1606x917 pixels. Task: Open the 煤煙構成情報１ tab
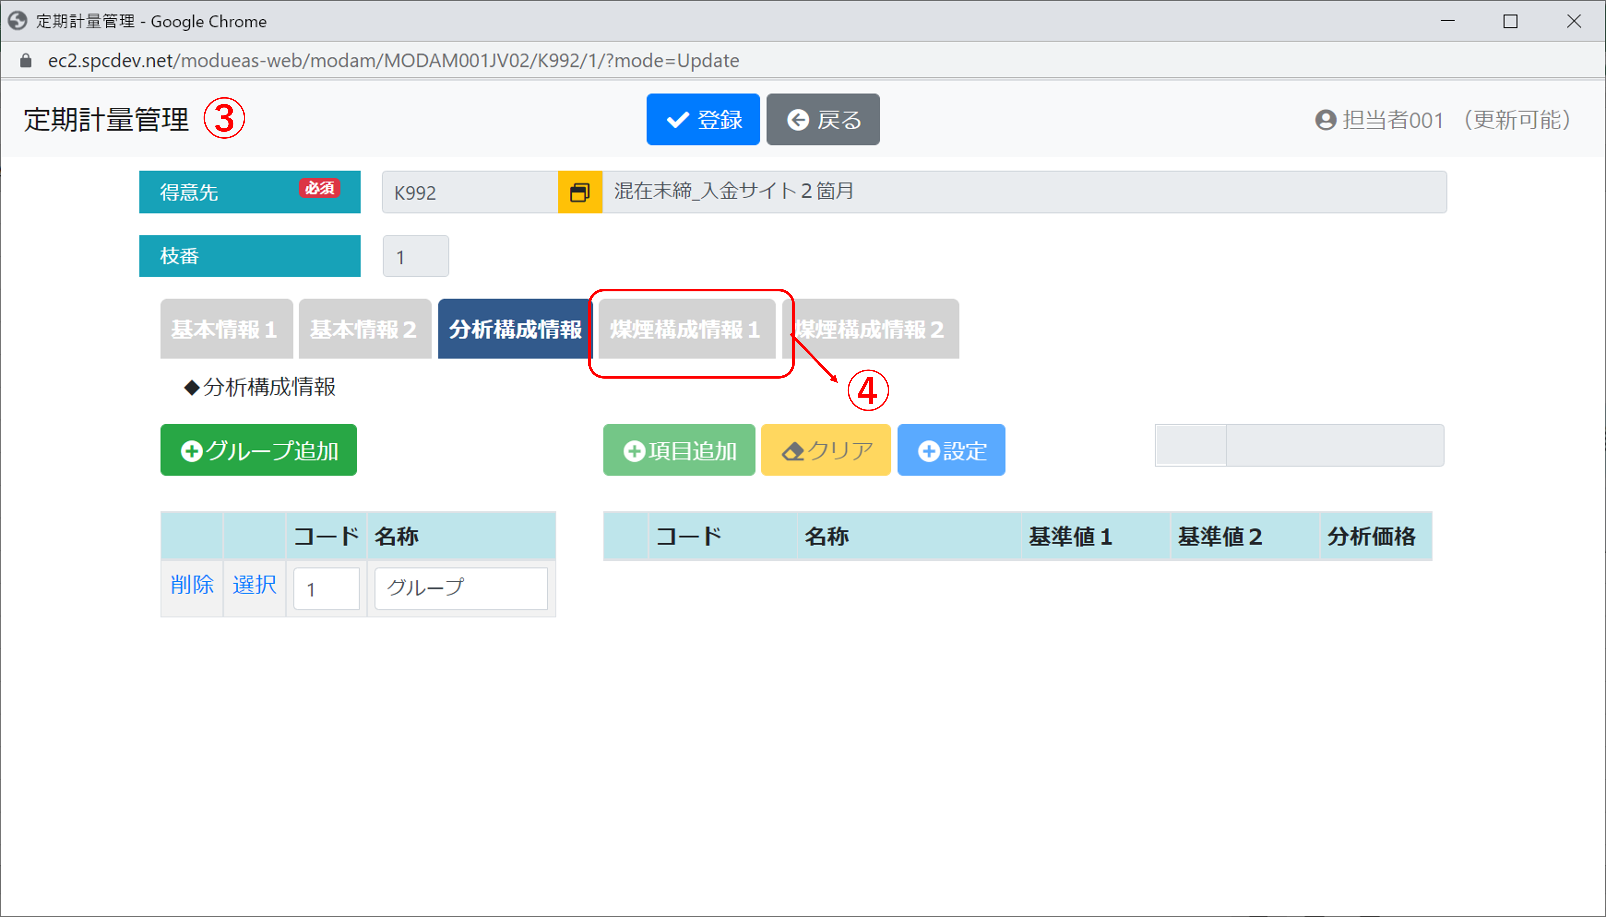tap(686, 329)
